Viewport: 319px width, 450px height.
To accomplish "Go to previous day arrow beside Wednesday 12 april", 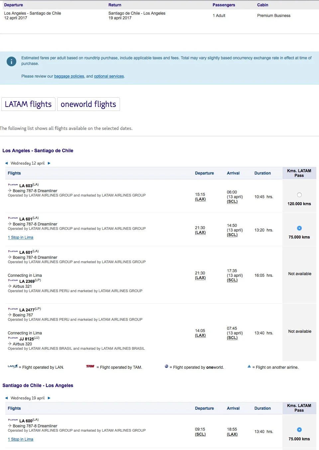I will [x=6, y=163].
